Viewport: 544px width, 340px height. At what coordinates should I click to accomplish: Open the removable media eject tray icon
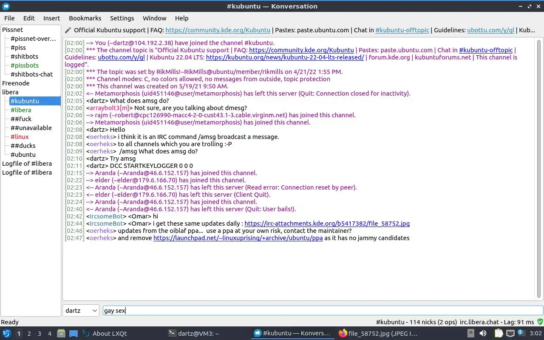(x=471, y=334)
